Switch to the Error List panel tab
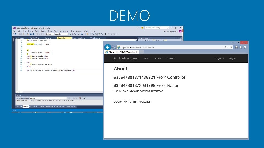 pos(19,107)
